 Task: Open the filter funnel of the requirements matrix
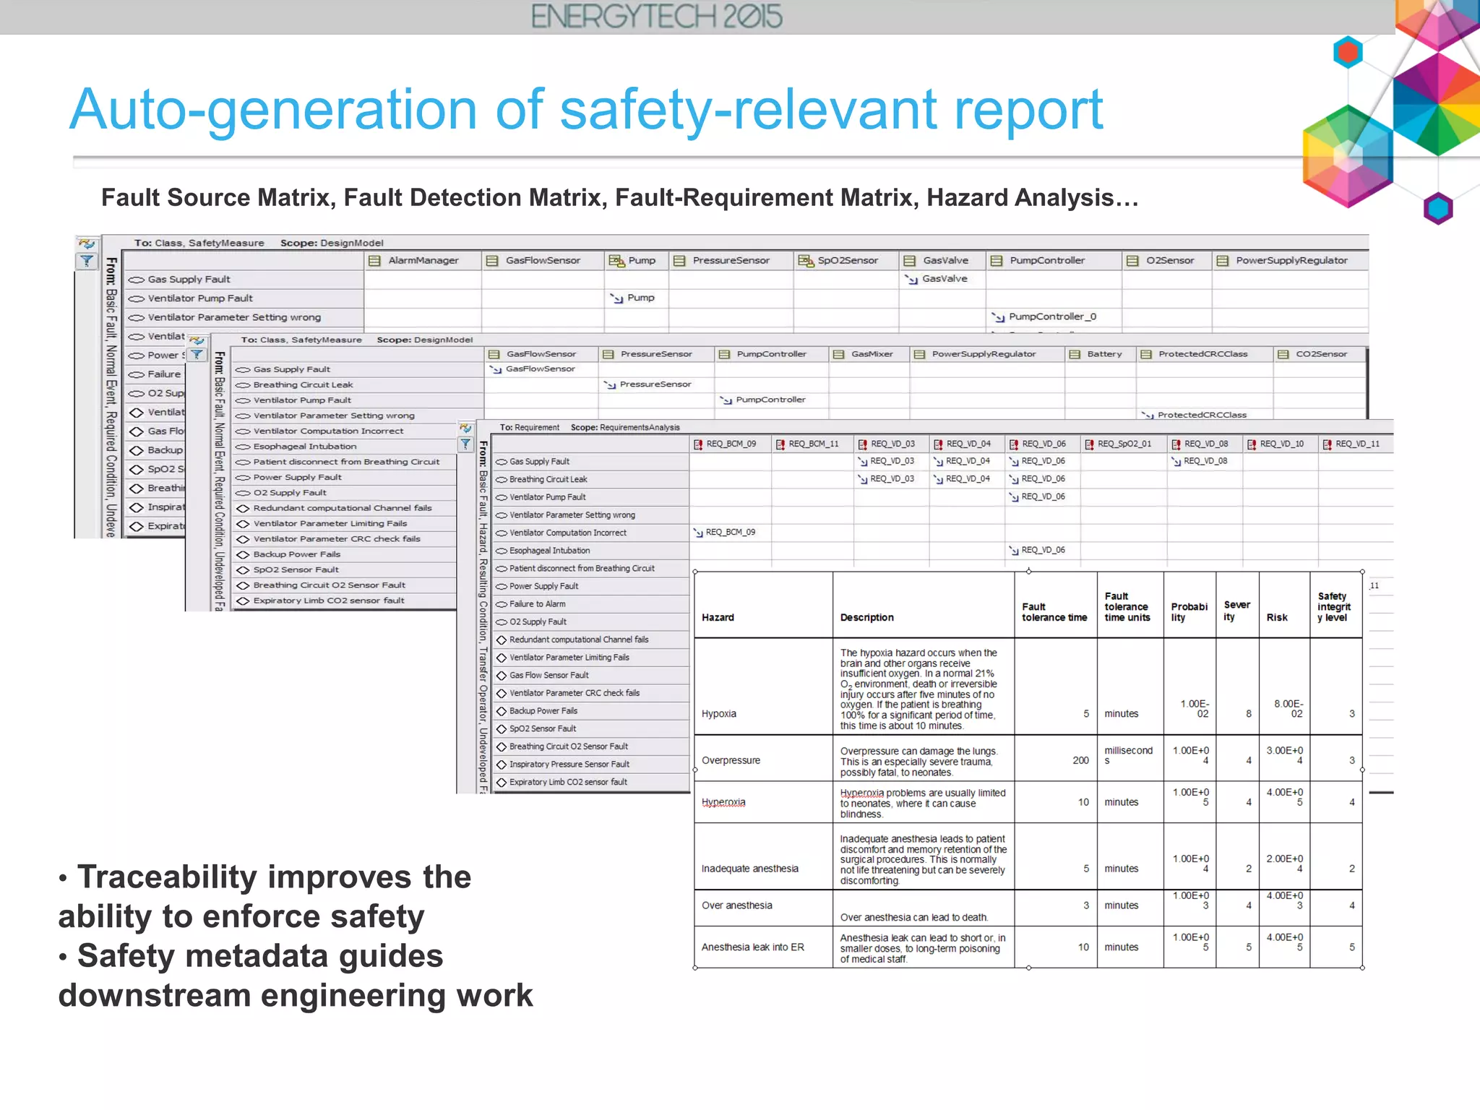click(466, 444)
